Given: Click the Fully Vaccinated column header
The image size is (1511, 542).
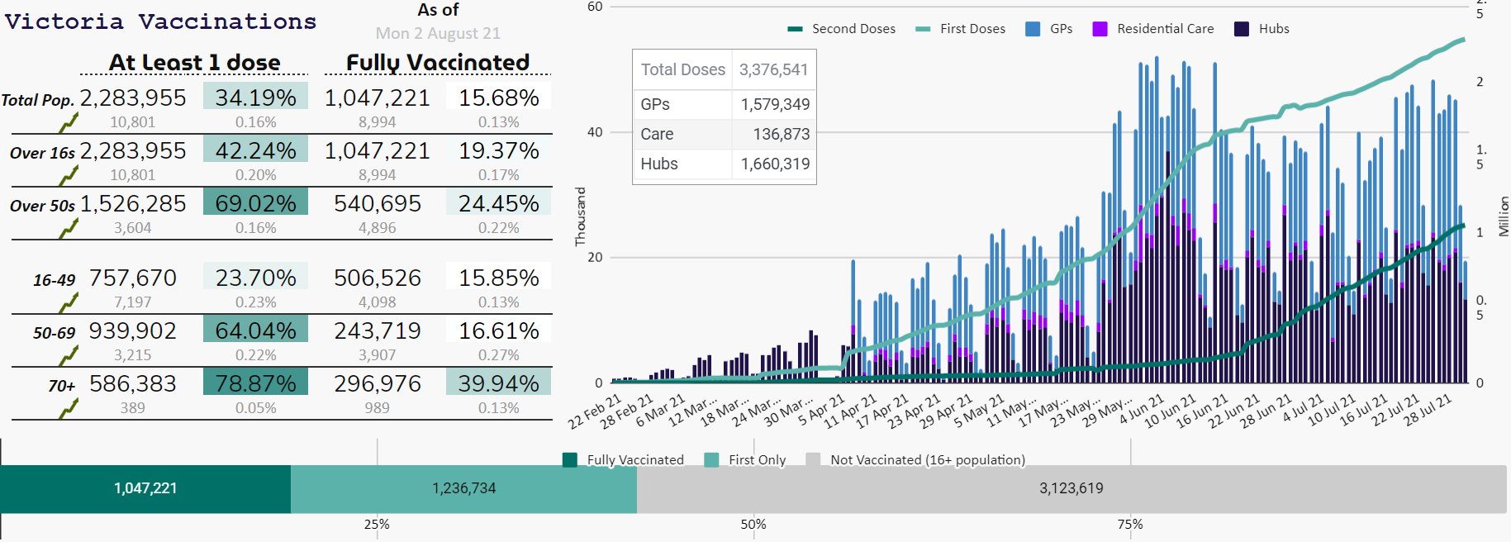Looking at the screenshot, I should (438, 62).
